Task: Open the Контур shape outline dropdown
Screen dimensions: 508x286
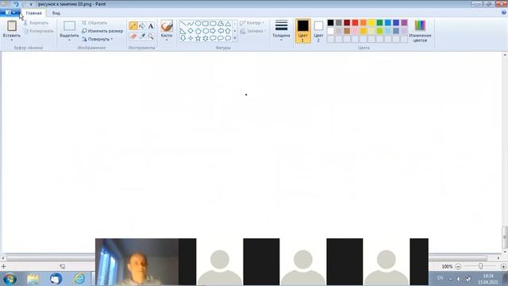Action: point(252,23)
